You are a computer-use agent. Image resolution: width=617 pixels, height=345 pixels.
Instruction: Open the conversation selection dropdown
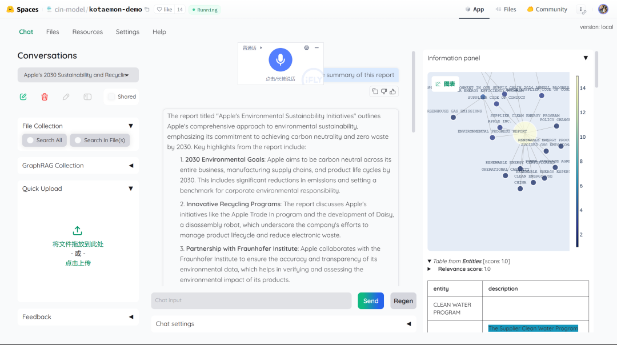click(x=78, y=75)
